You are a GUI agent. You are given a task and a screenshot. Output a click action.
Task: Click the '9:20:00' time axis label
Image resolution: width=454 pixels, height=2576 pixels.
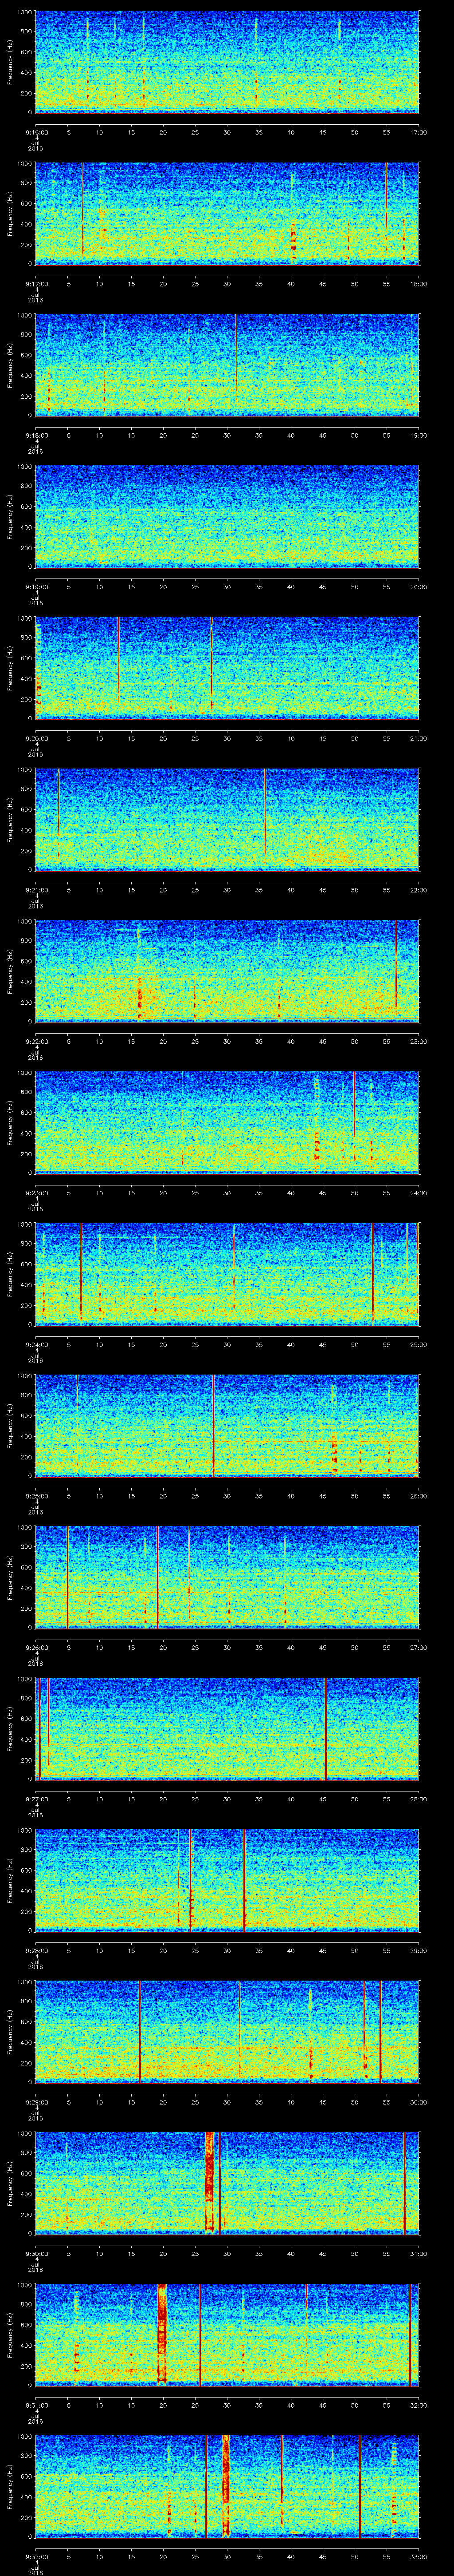pos(36,738)
